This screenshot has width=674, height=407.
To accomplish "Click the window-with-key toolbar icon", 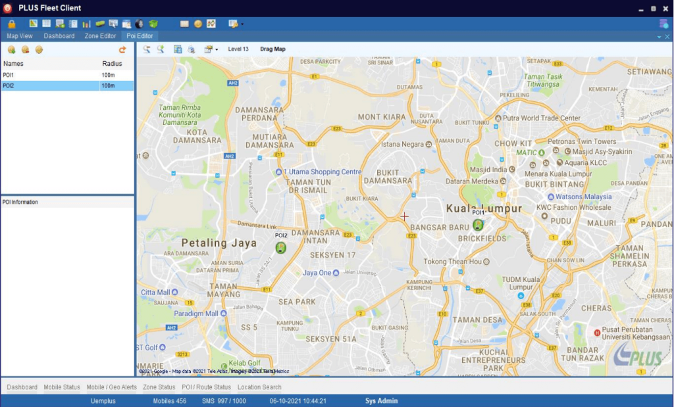I will 233,24.
